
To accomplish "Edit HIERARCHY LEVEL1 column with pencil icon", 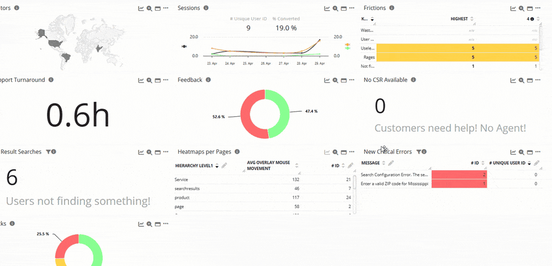I will pos(224,165).
